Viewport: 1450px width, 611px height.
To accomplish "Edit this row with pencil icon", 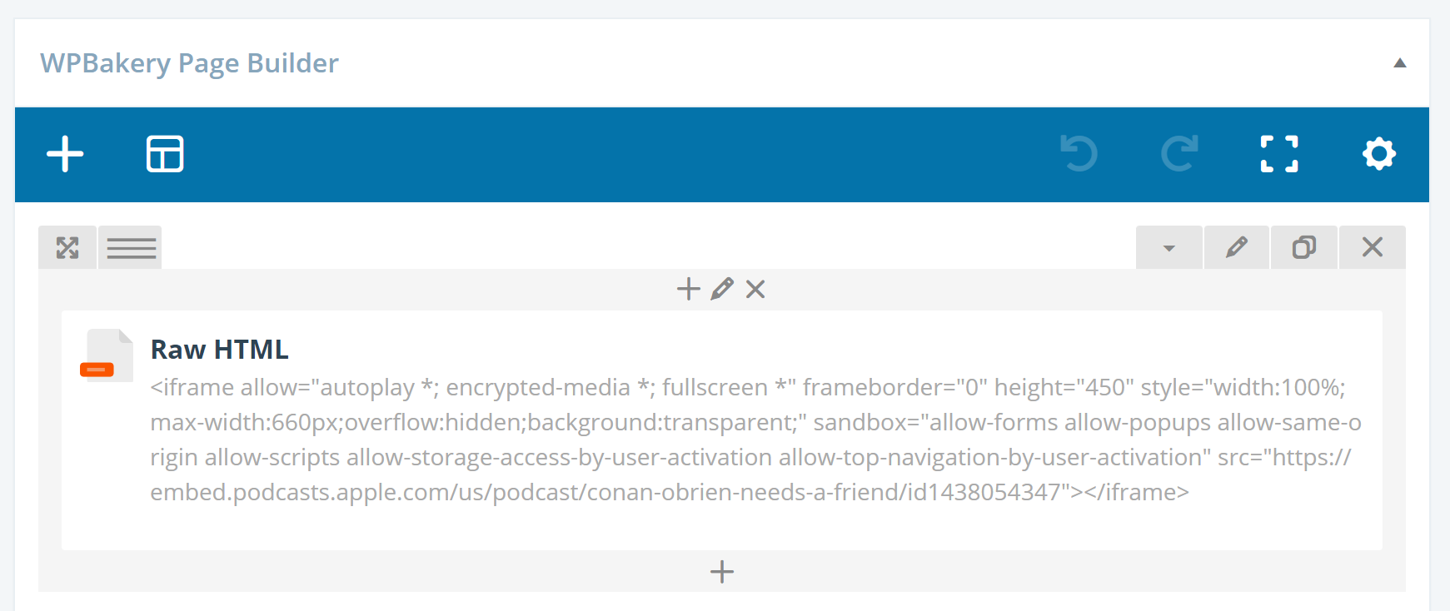I will [x=1237, y=247].
